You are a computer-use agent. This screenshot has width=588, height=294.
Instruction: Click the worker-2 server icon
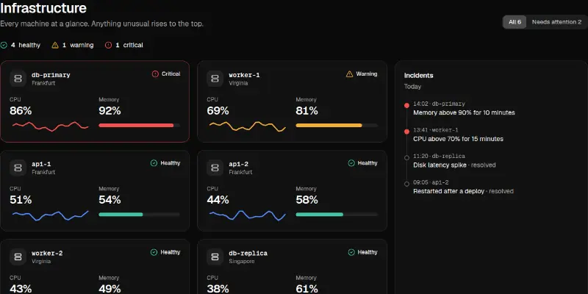click(18, 257)
